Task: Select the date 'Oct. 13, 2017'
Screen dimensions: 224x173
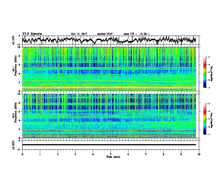Action: (x=79, y=34)
